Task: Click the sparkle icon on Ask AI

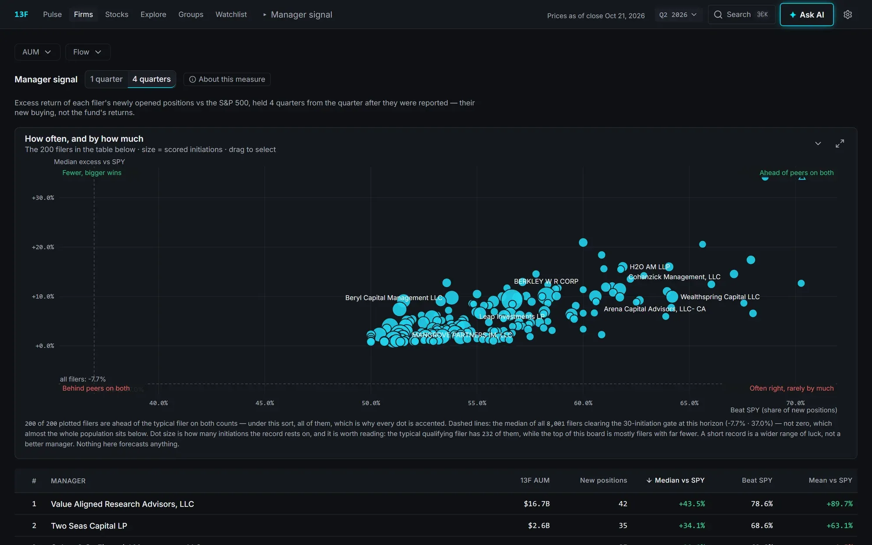Action: (793, 15)
